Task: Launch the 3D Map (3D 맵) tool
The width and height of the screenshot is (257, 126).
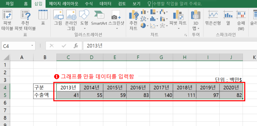Action: point(196,20)
